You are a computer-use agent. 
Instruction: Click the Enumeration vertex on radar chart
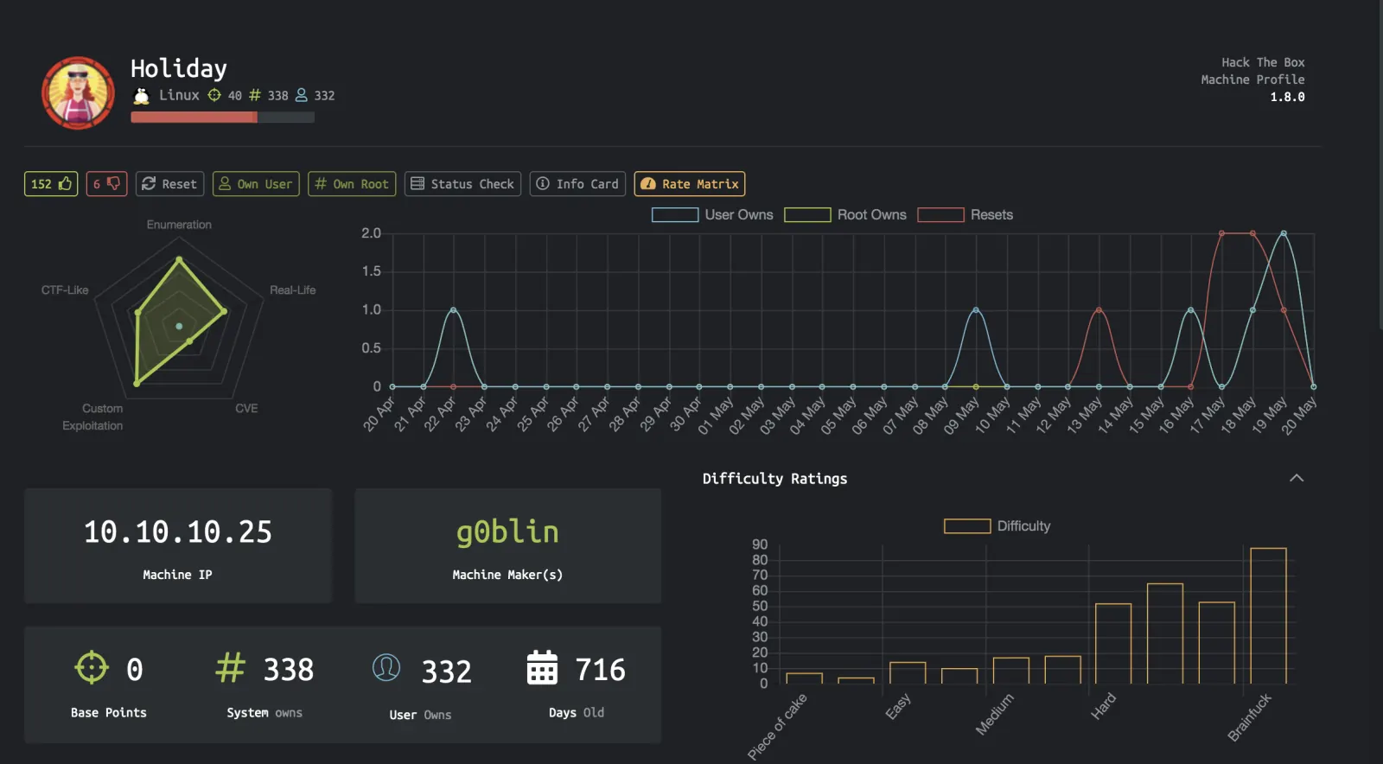tap(179, 259)
